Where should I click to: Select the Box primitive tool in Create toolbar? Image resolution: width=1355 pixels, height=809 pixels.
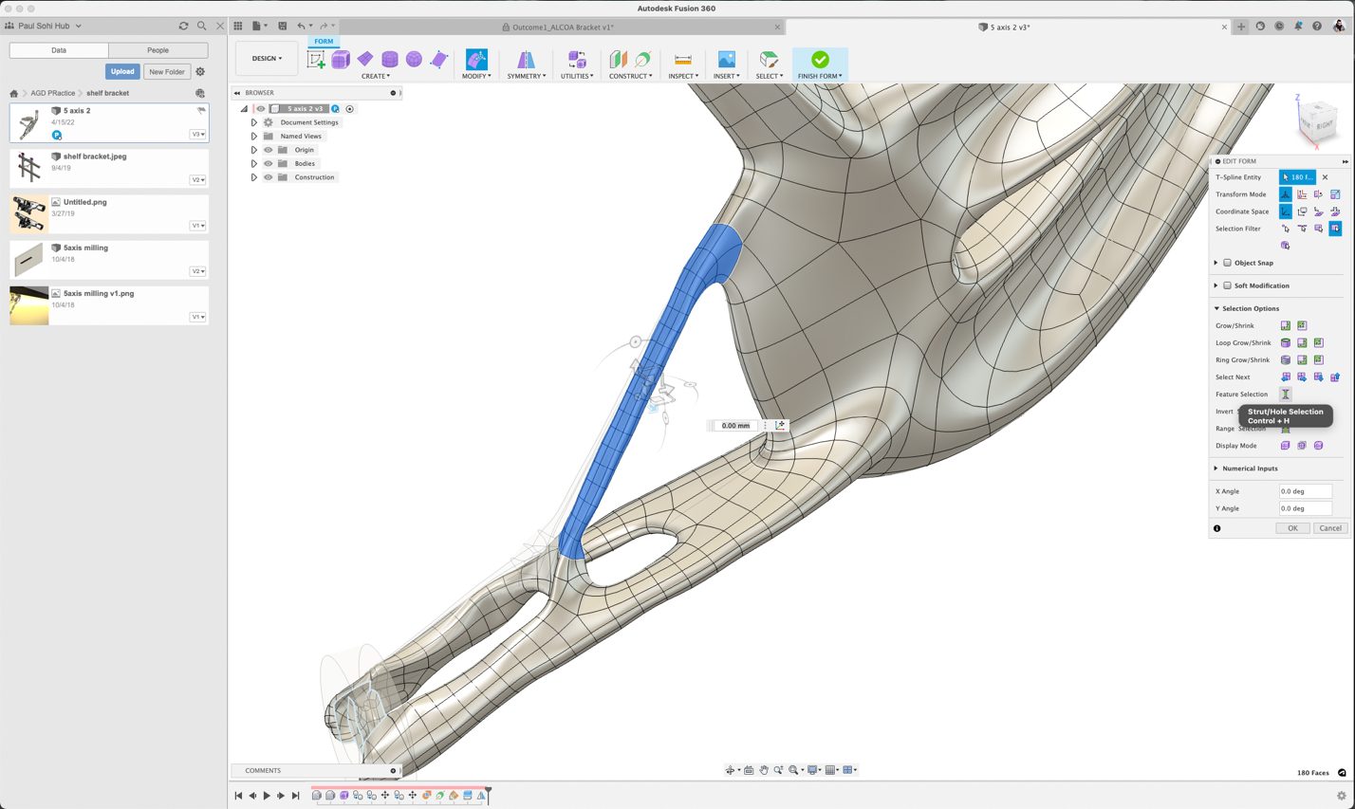[x=339, y=59]
